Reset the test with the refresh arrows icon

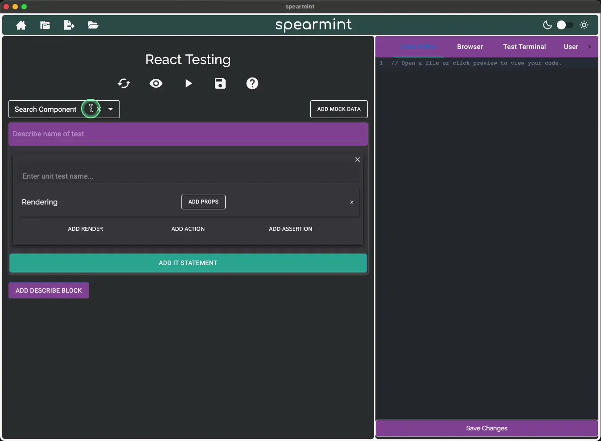[x=124, y=83]
